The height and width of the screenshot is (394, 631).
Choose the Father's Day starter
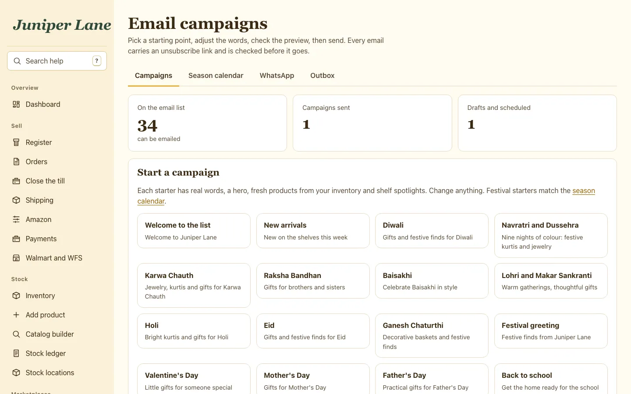[x=432, y=379]
